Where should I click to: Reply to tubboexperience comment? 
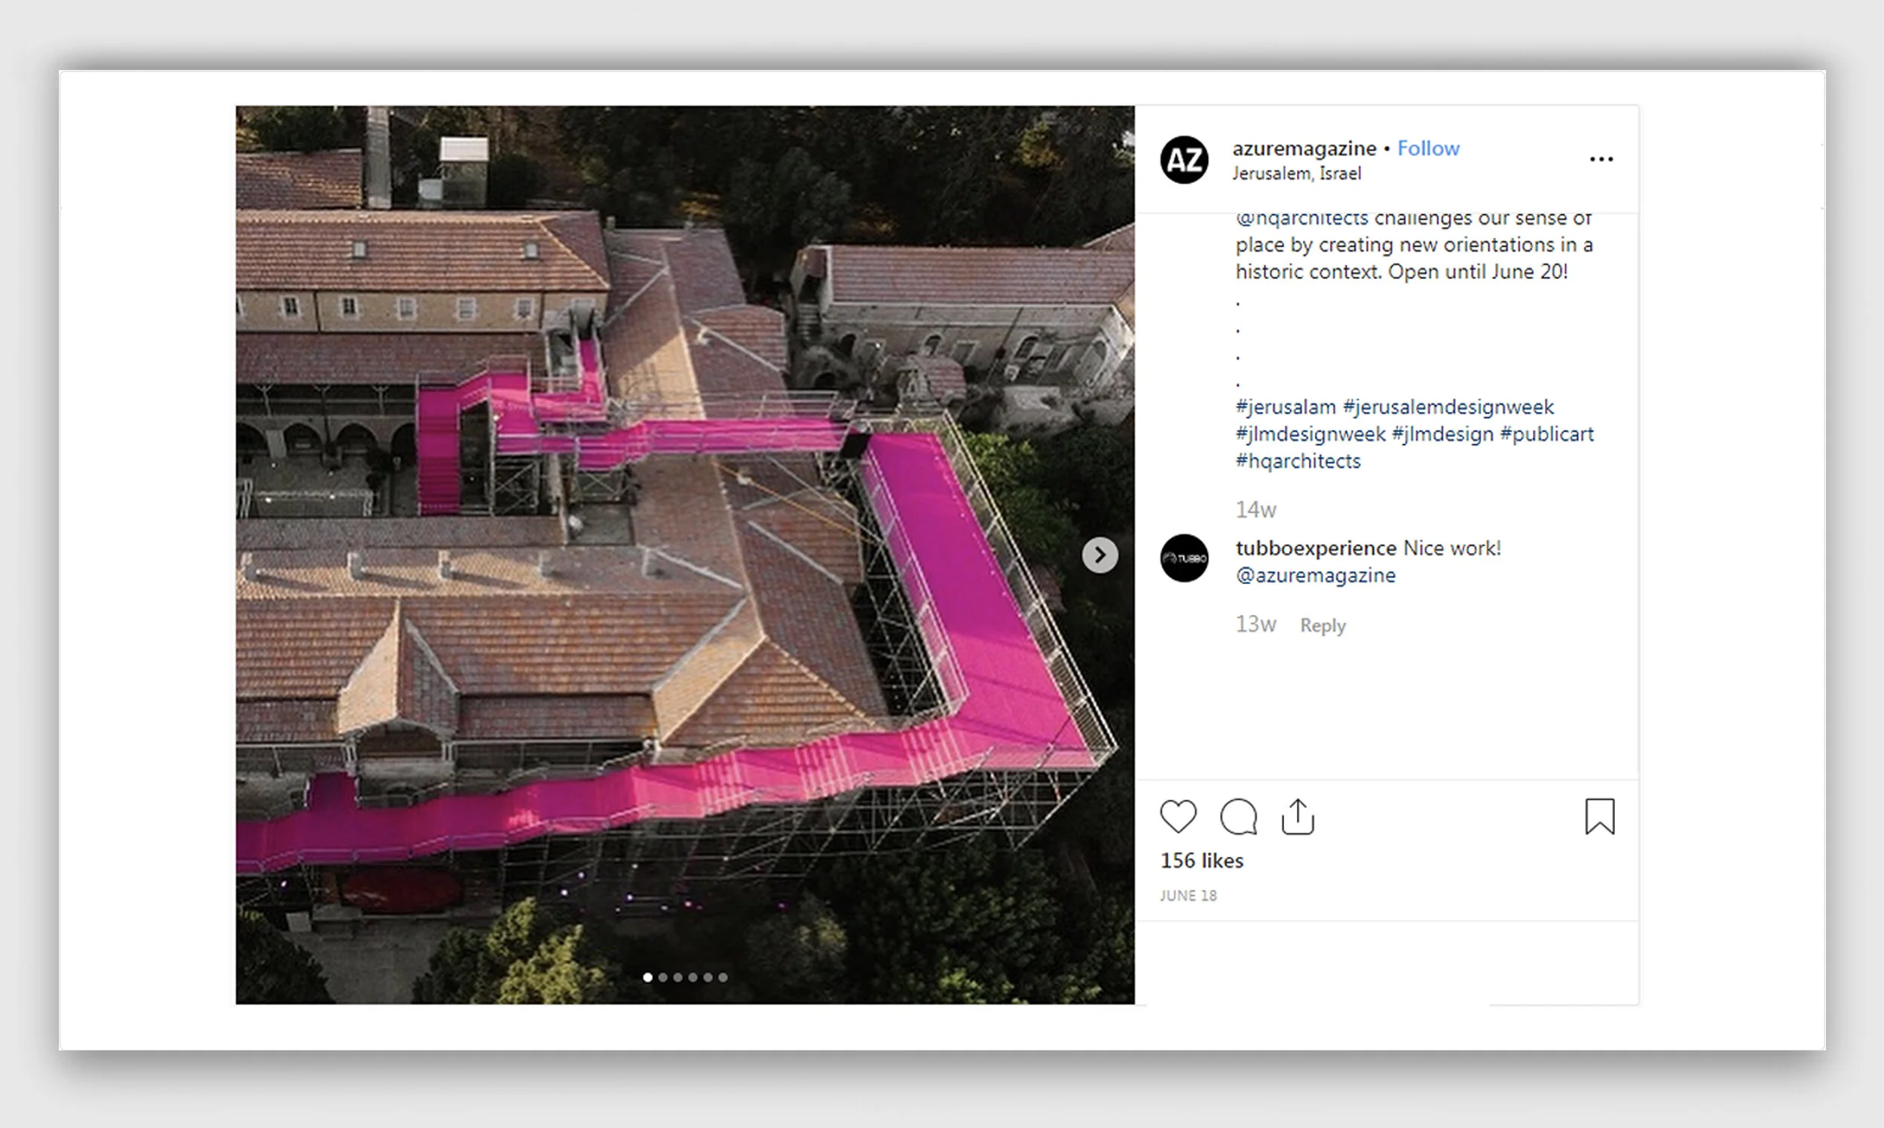[x=1323, y=625]
